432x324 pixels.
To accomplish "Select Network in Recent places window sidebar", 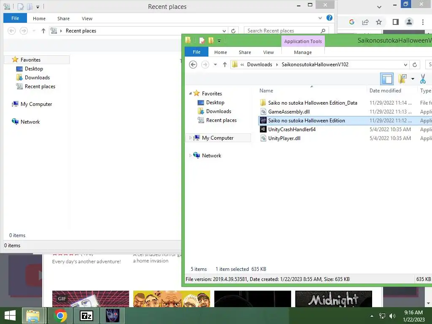I will click(30, 122).
